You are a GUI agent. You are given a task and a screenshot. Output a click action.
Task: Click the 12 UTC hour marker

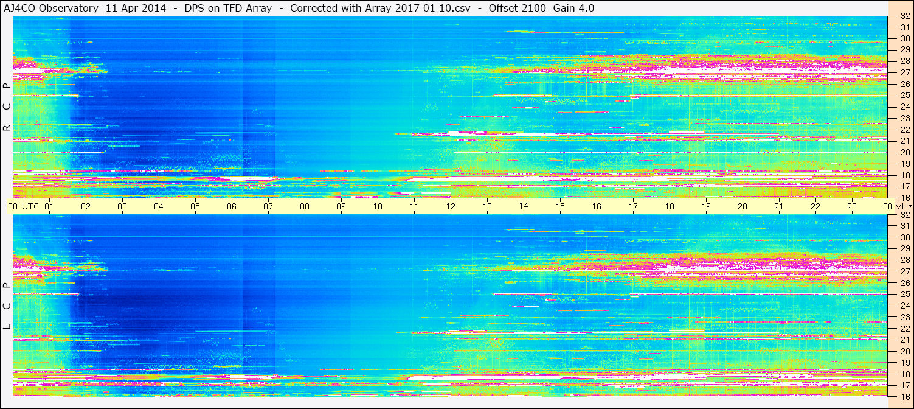[451, 206]
